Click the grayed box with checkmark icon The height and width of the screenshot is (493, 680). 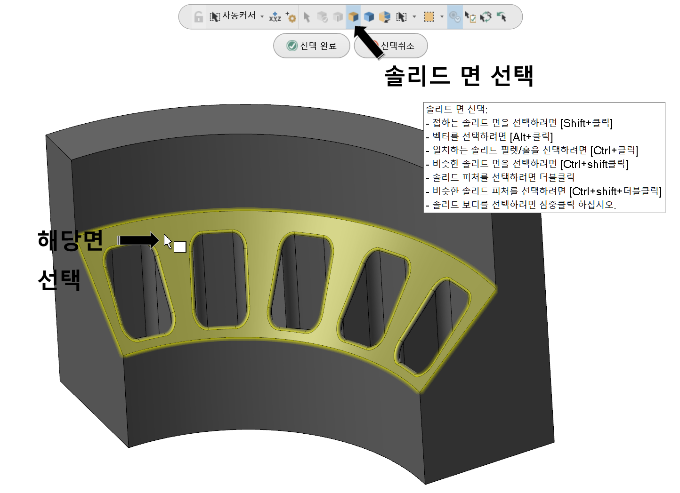pyautogui.click(x=323, y=17)
